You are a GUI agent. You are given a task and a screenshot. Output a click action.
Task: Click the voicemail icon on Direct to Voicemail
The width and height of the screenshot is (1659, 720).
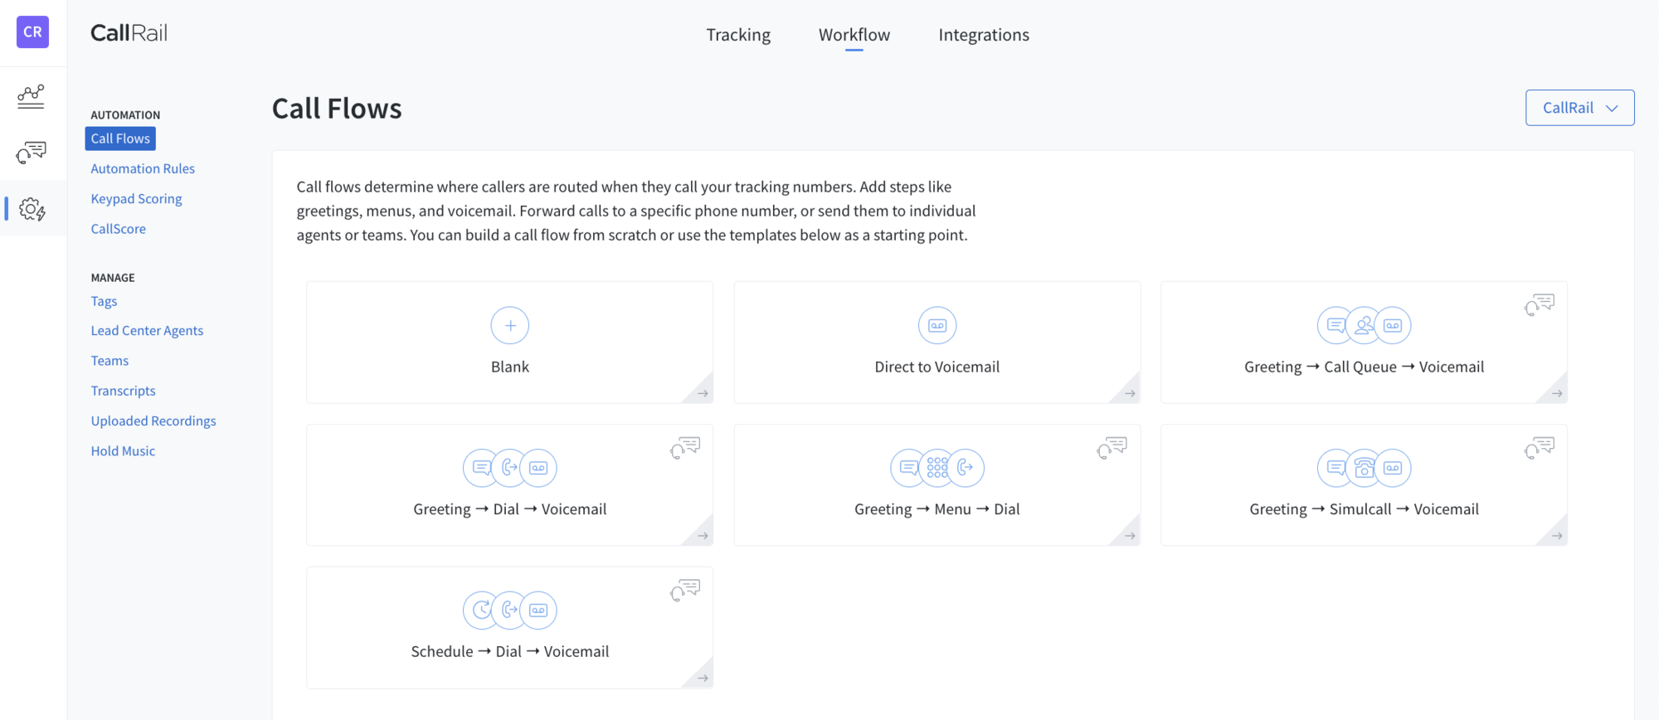click(x=937, y=325)
